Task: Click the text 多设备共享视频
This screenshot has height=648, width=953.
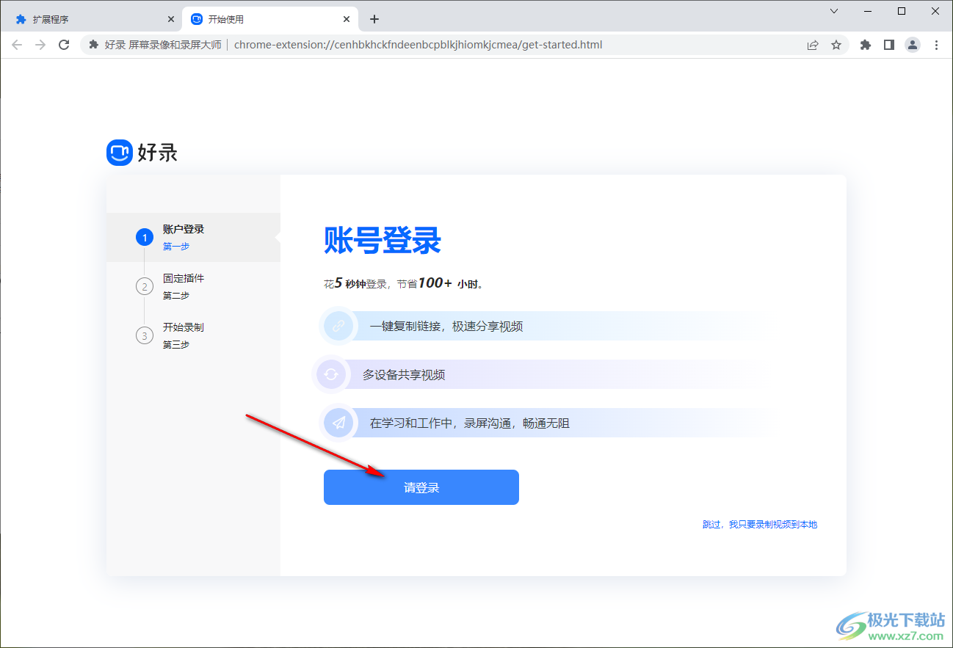Action: pyautogui.click(x=404, y=374)
